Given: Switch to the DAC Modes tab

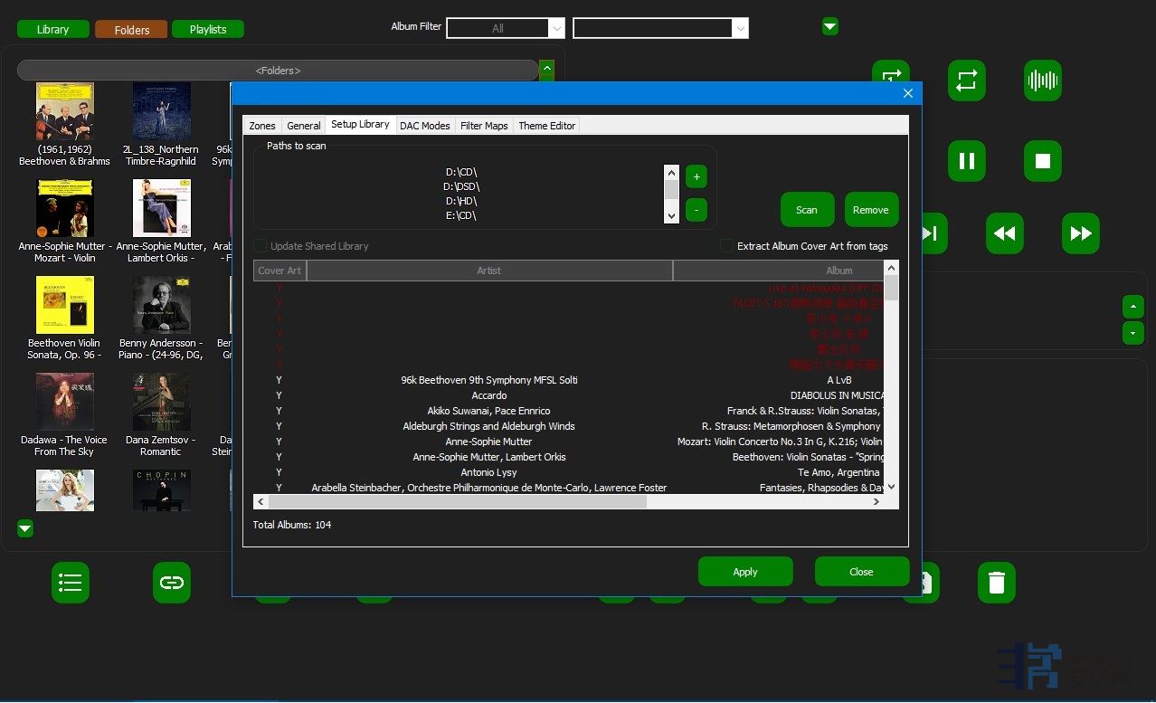Looking at the screenshot, I should [424, 126].
